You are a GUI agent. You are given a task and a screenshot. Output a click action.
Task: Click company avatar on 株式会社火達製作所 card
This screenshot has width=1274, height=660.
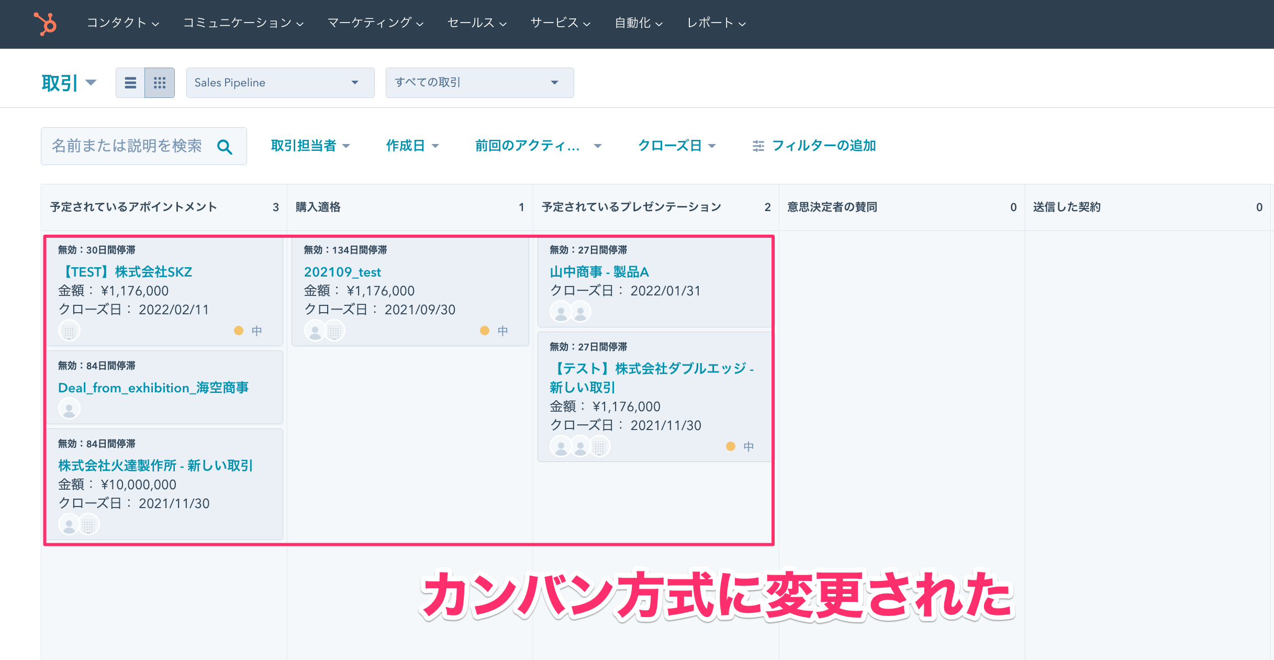[88, 524]
